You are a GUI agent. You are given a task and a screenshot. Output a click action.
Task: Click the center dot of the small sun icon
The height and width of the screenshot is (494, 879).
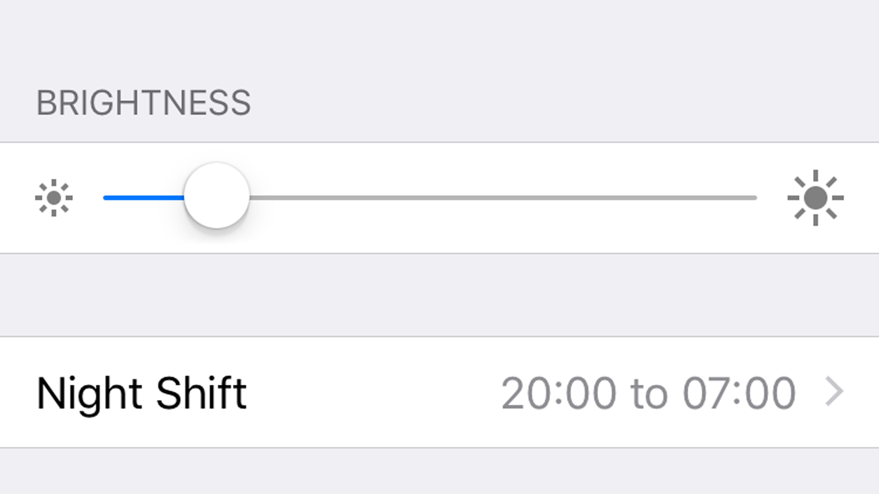[x=54, y=198]
